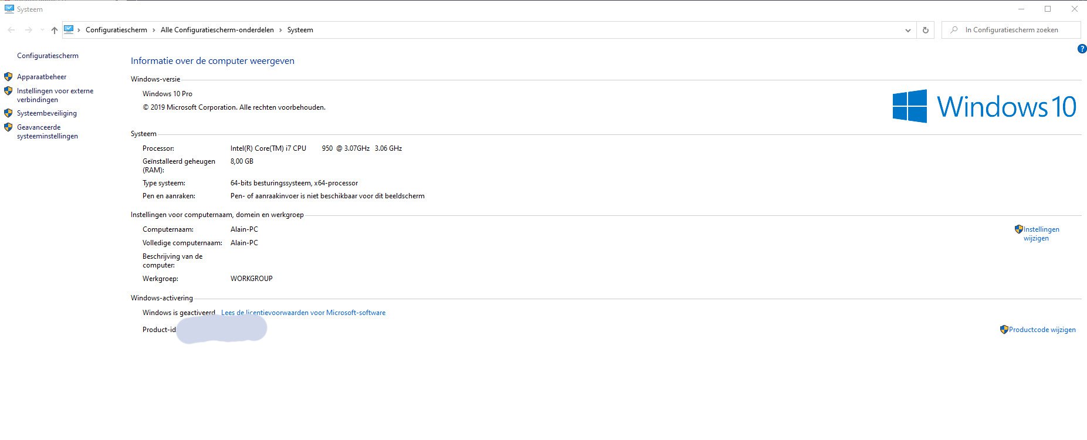This screenshot has width=1087, height=440.
Task: Click the Back navigation arrow
Action: pyautogui.click(x=12, y=30)
